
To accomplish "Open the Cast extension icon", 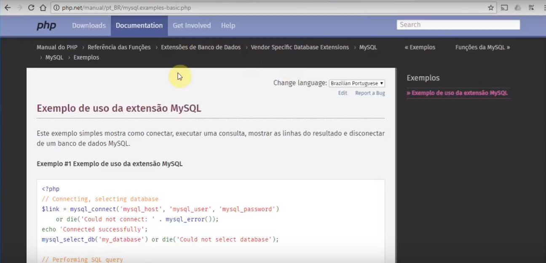I will click(504, 8).
